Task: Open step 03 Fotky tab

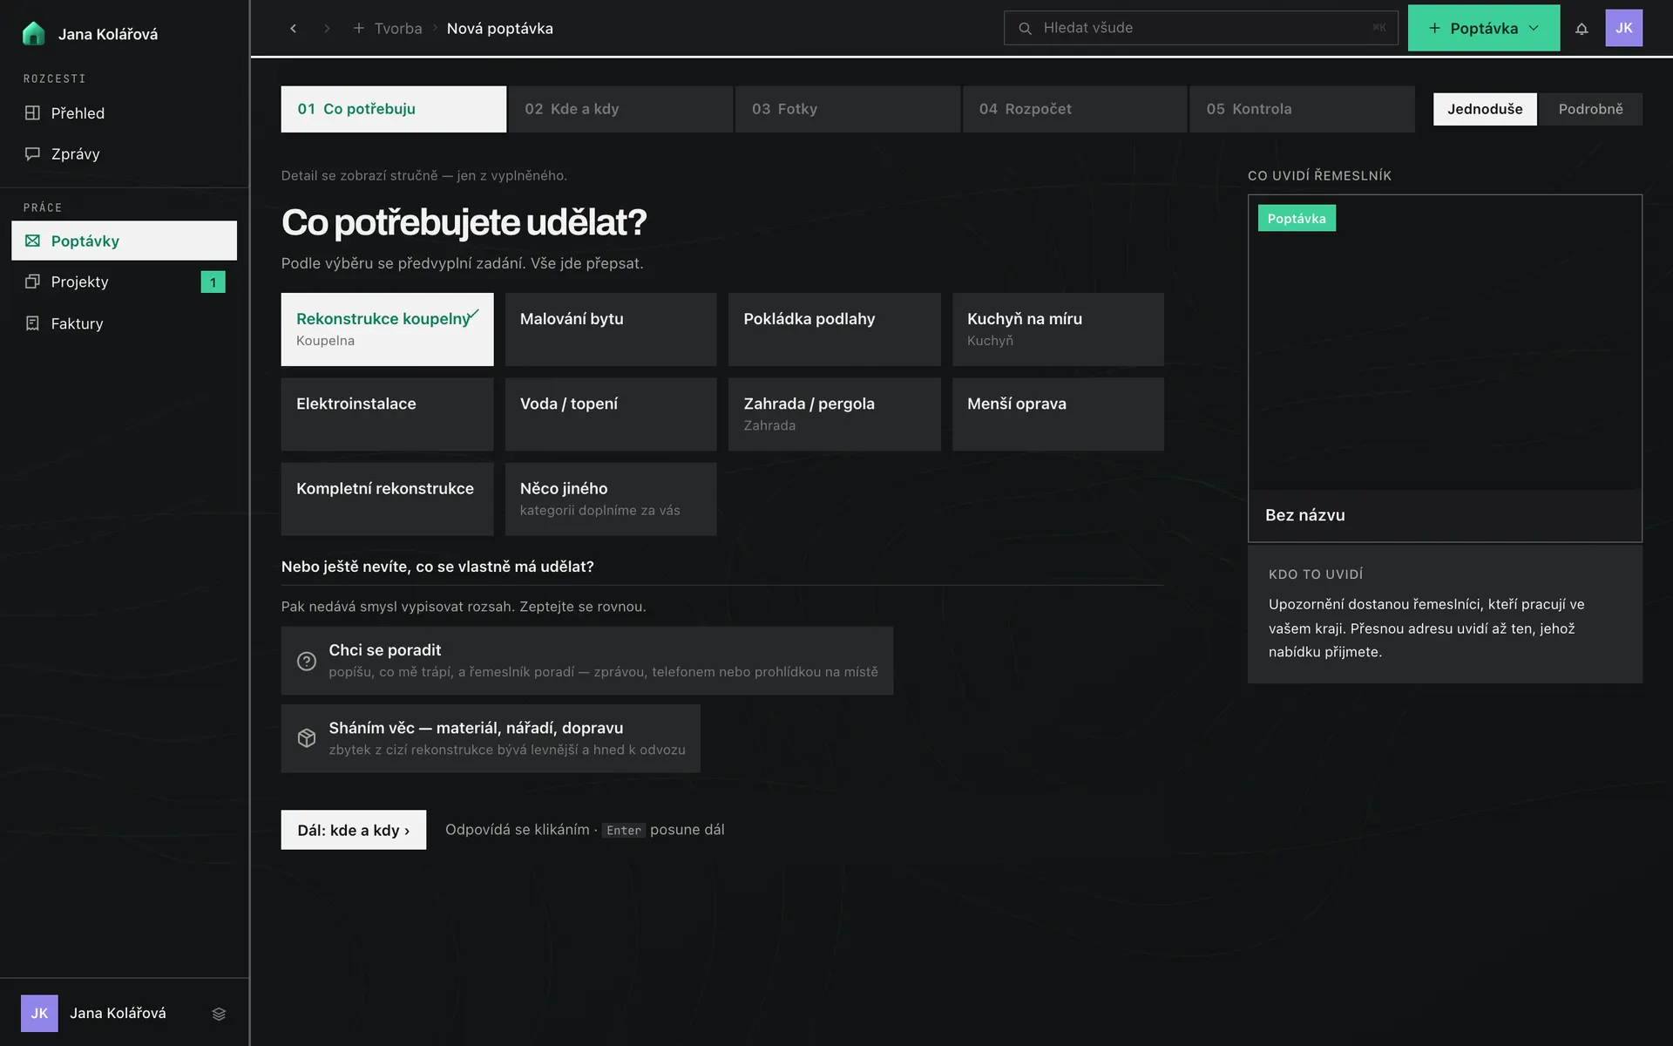Action: 848,109
